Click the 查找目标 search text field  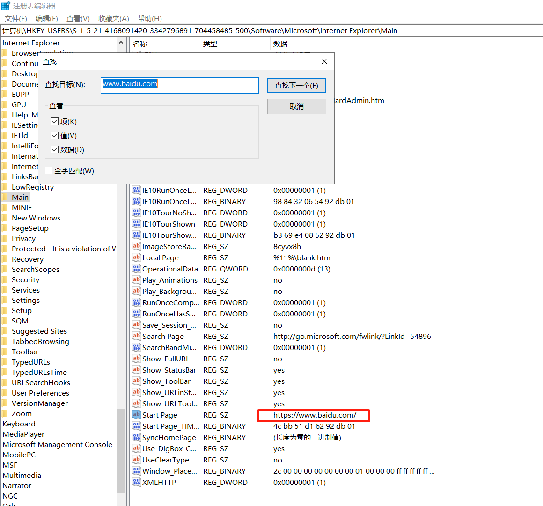[x=180, y=85]
